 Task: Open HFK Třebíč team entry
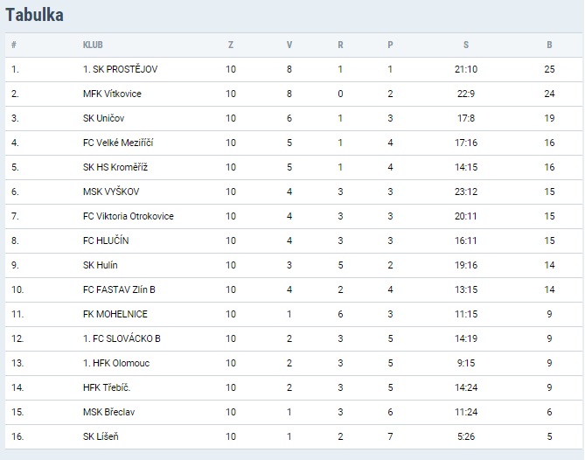(x=107, y=387)
